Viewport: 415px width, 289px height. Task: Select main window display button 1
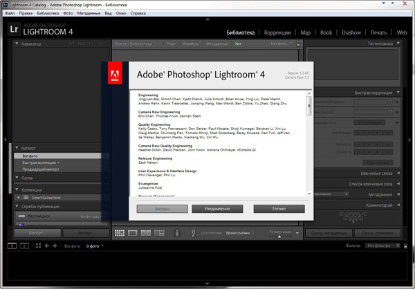click(x=12, y=246)
